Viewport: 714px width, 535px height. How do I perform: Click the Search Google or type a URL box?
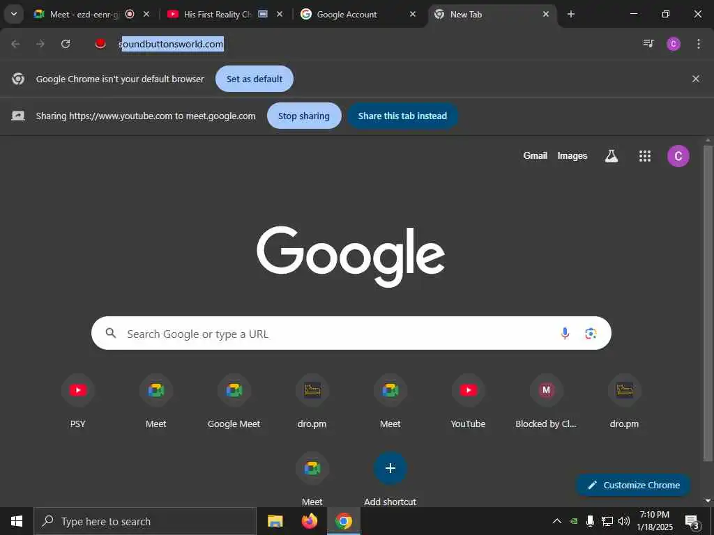point(351,333)
